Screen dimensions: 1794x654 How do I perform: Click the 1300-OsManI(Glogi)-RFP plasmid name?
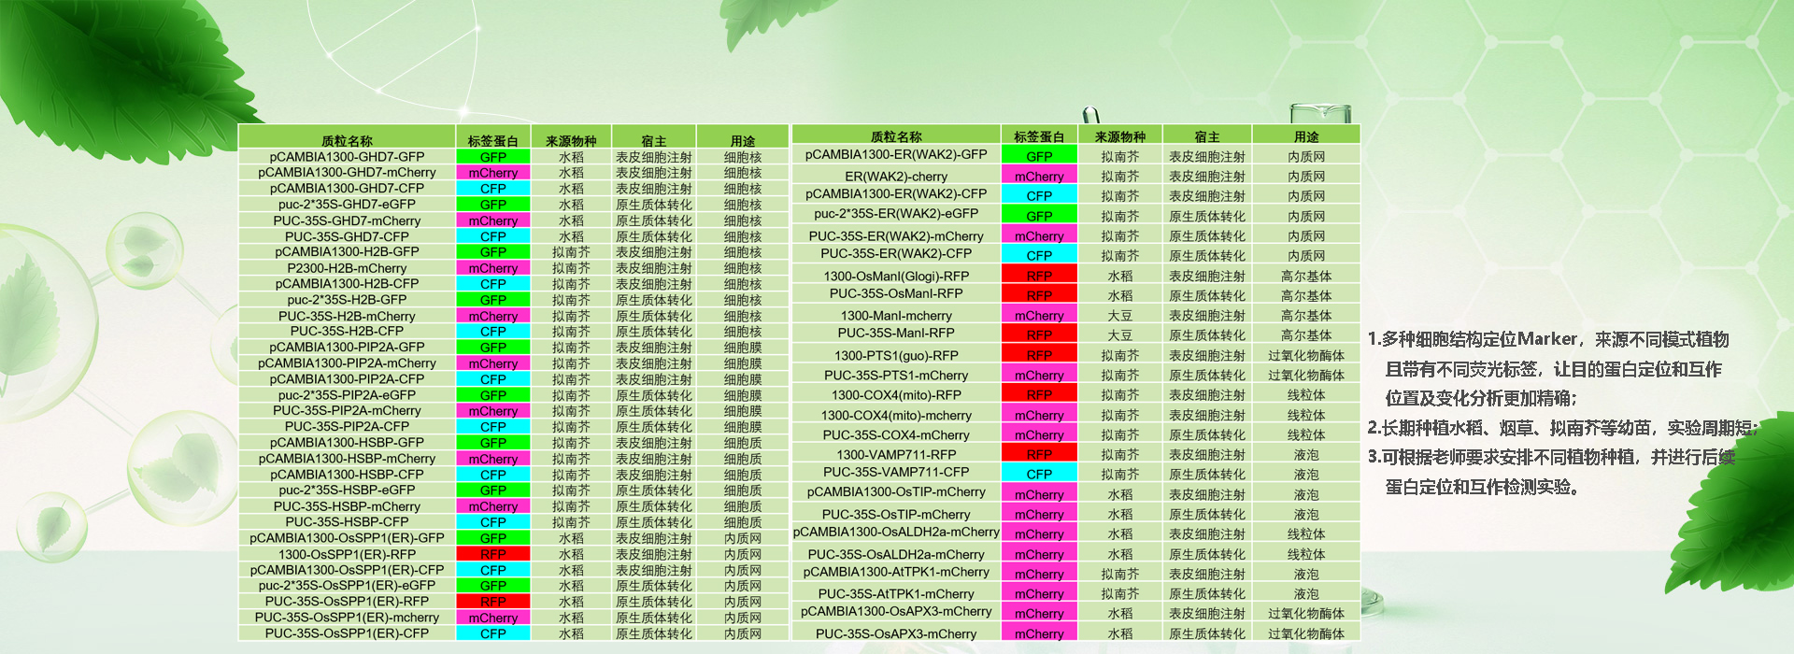[895, 277]
